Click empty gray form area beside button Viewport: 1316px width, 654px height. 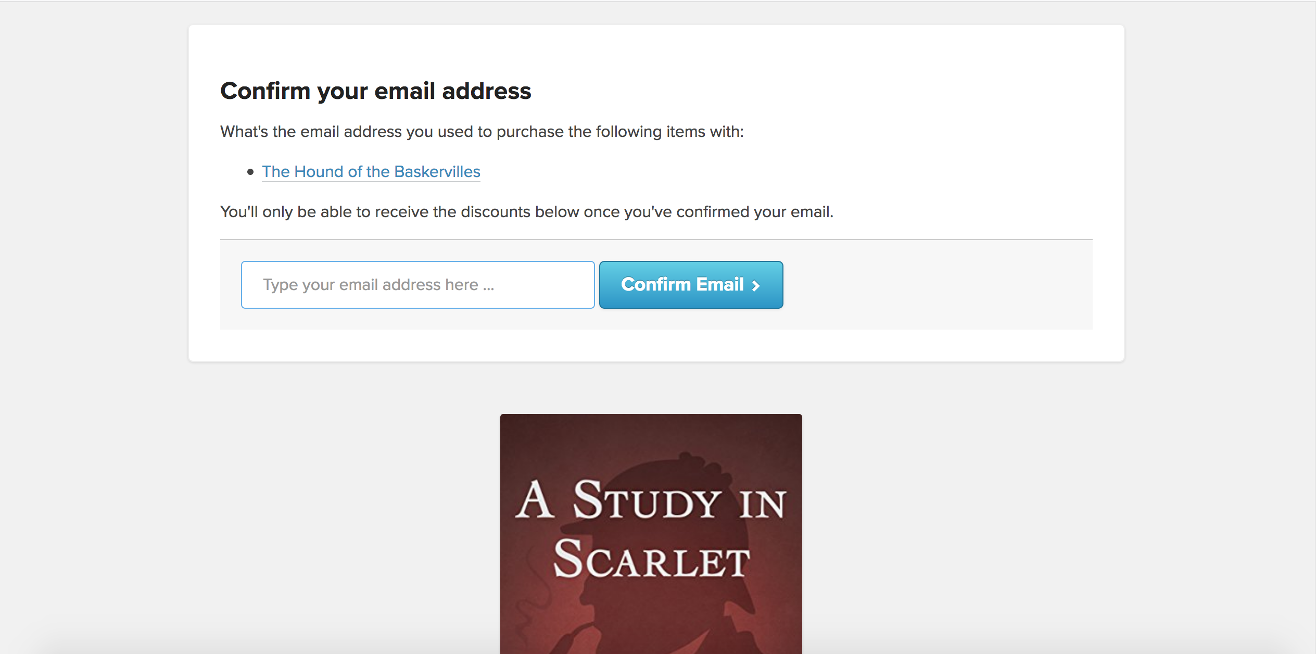937,285
